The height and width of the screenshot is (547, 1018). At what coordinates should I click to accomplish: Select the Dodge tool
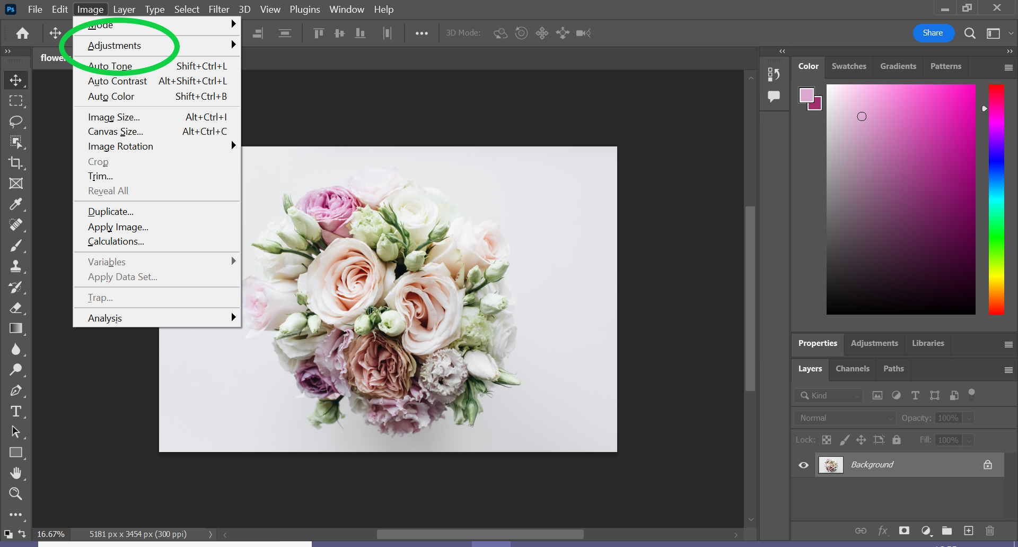tap(15, 370)
